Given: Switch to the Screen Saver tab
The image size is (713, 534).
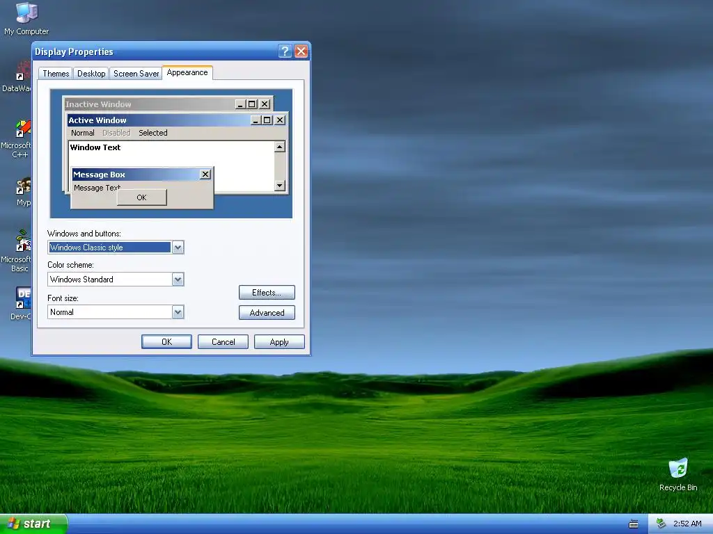Looking at the screenshot, I should (x=136, y=74).
